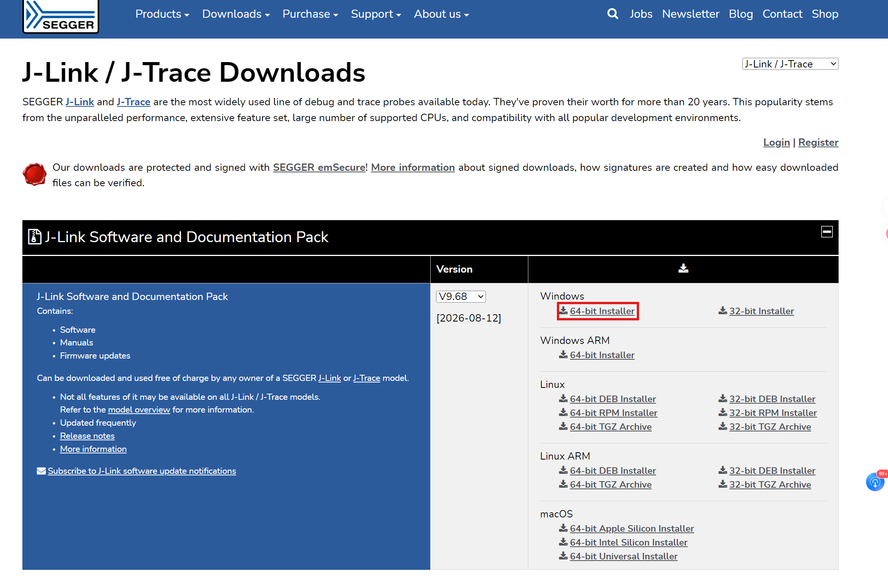
Task: Subscribe to J-Link software update notifications
Action: [x=142, y=471]
